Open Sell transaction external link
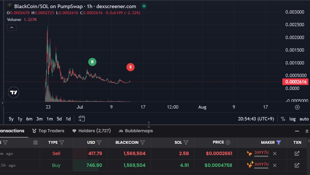The width and height of the screenshot is (310, 175). click(x=297, y=153)
